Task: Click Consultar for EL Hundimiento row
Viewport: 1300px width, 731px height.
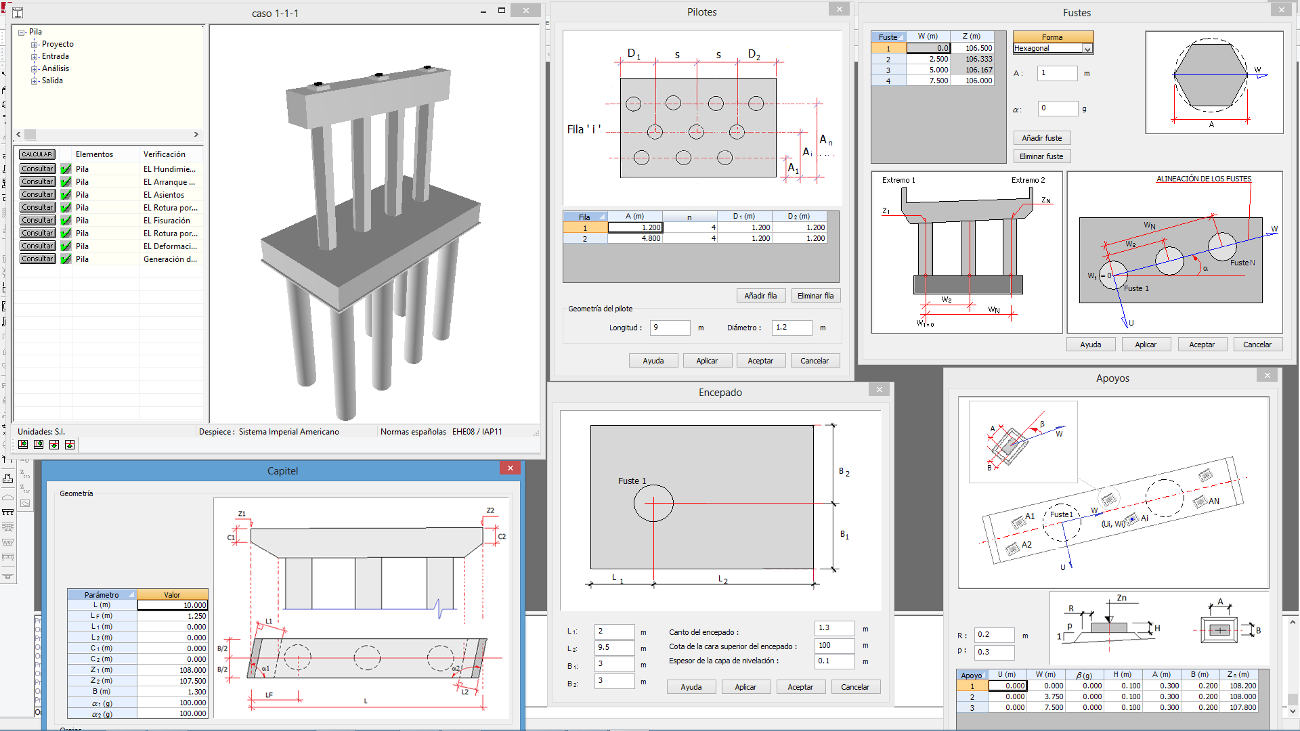Action: pyautogui.click(x=37, y=169)
